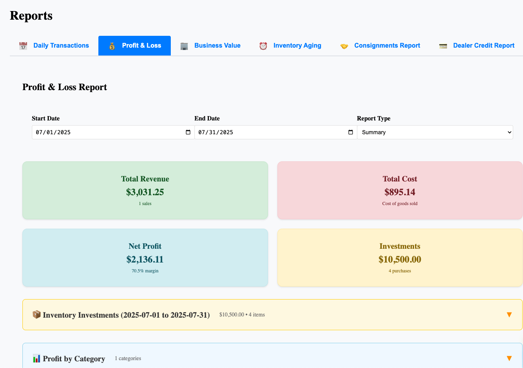Click the Net Profit card
523x368 pixels.
(145, 258)
